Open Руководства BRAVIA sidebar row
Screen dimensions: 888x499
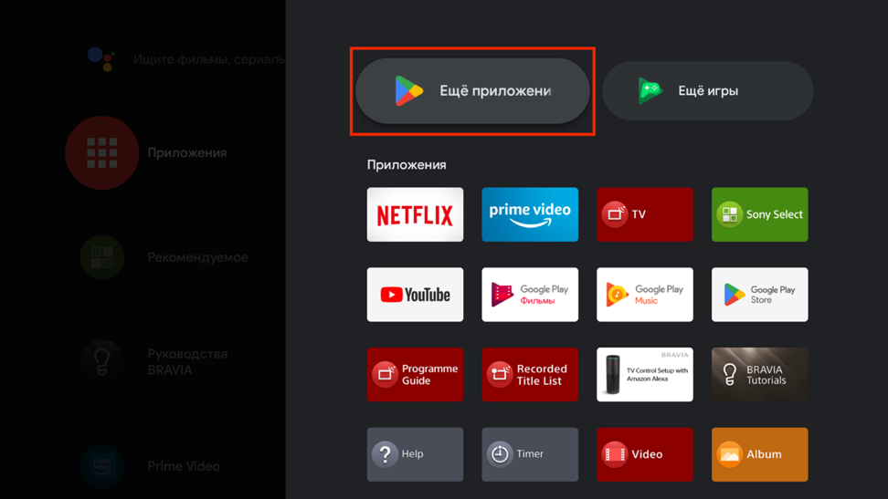pyautogui.click(x=154, y=362)
